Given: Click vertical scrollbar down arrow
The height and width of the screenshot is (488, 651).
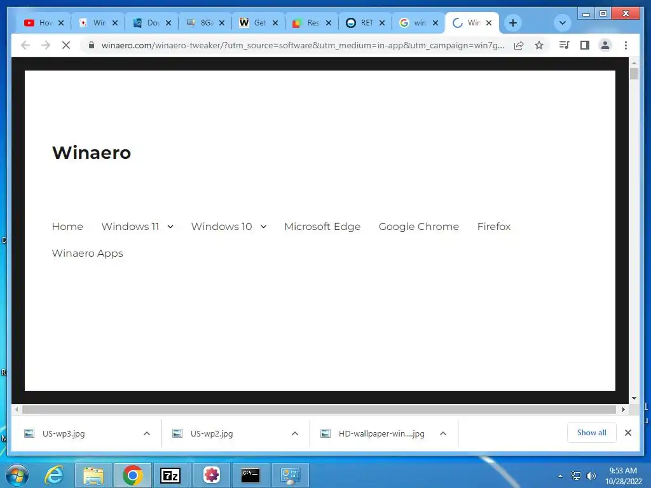Looking at the screenshot, I should [634, 398].
